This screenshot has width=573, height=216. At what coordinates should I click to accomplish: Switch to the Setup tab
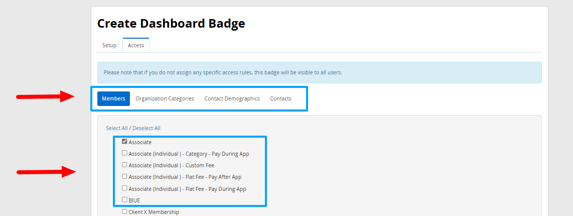point(109,45)
